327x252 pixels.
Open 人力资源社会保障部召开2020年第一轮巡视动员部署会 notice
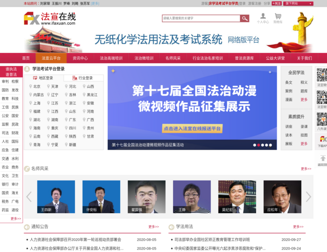(75, 240)
